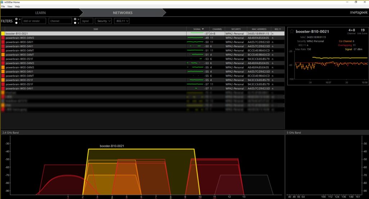
Task: Open the View menu
Action: (x=10, y=6)
